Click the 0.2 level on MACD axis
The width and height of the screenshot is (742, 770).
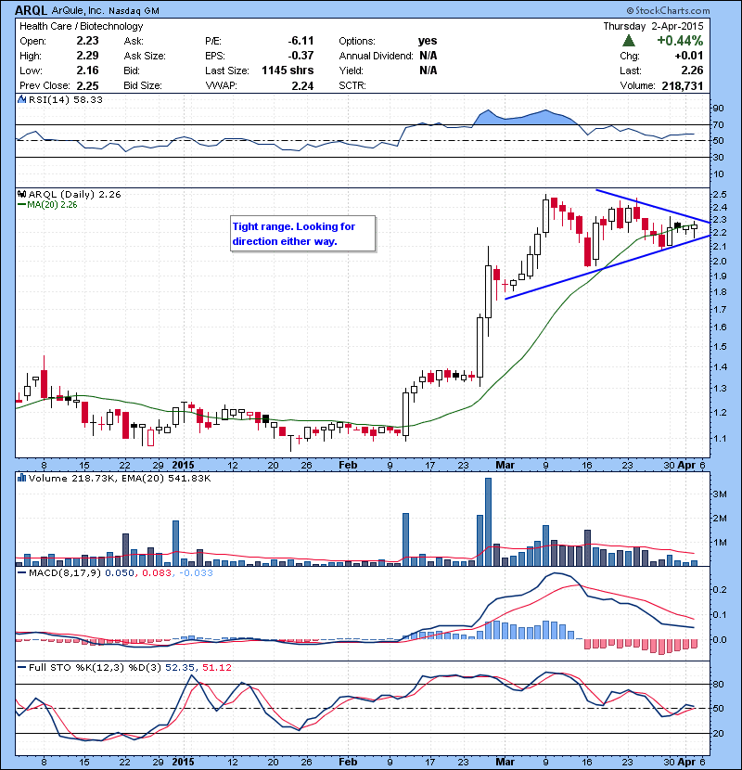[x=720, y=589]
